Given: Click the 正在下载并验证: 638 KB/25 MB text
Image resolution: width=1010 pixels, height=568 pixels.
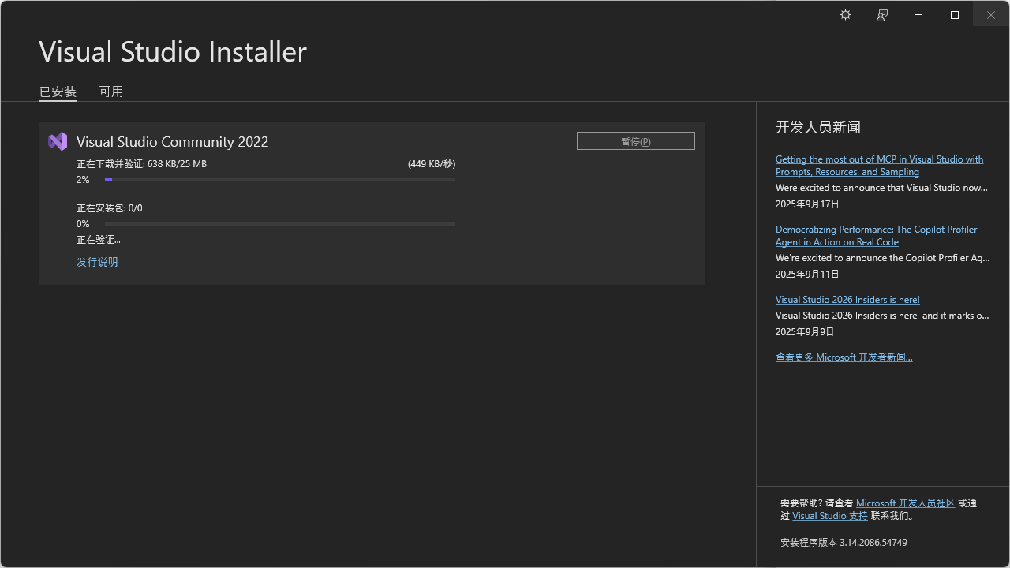Looking at the screenshot, I should (x=141, y=164).
